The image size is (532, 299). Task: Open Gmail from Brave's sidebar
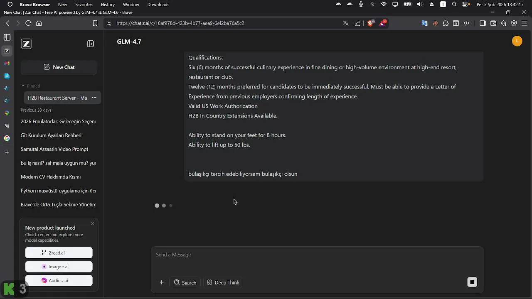[7, 63]
